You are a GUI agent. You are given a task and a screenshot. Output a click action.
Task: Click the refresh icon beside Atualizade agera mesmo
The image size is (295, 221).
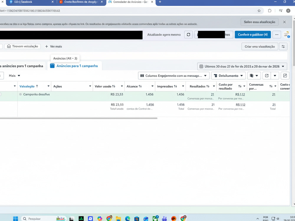pyautogui.click(x=188, y=34)
